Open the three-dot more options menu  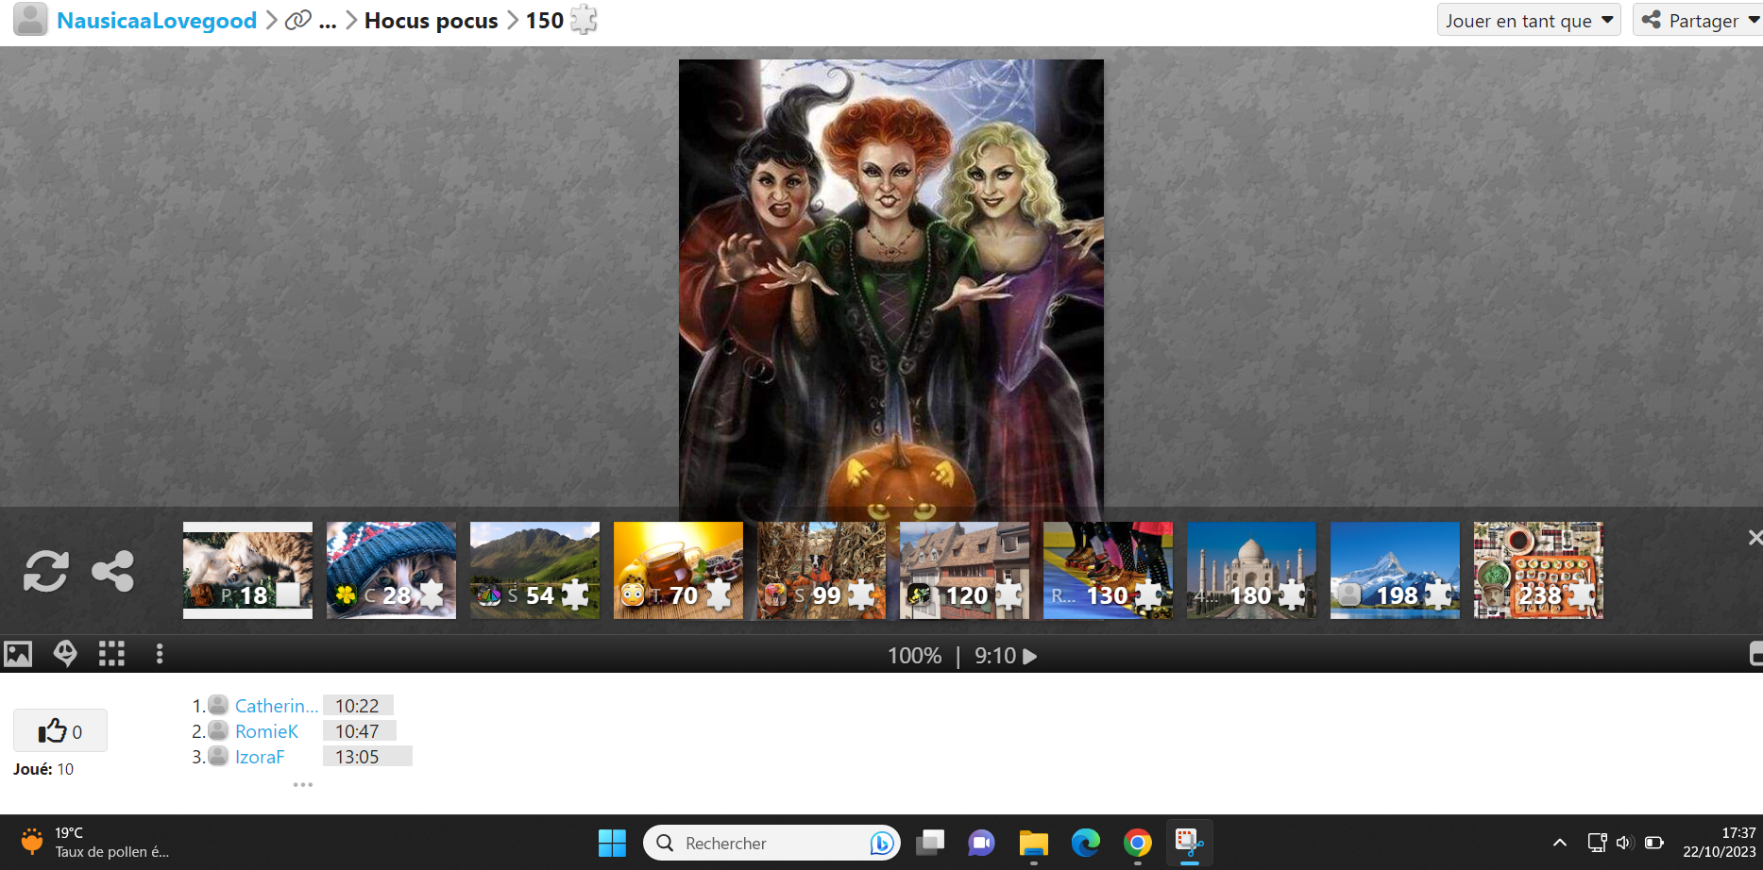point(160,654)
